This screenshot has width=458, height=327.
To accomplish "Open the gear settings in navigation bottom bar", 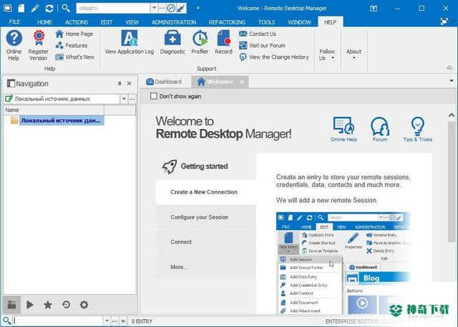I will [x=84, y=305].
